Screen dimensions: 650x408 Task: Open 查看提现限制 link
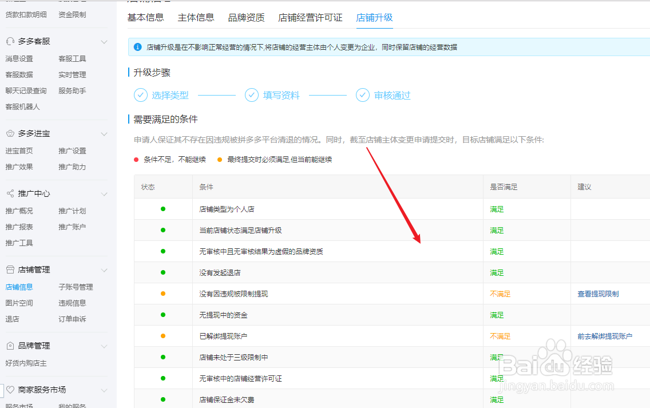coord(598,294)
